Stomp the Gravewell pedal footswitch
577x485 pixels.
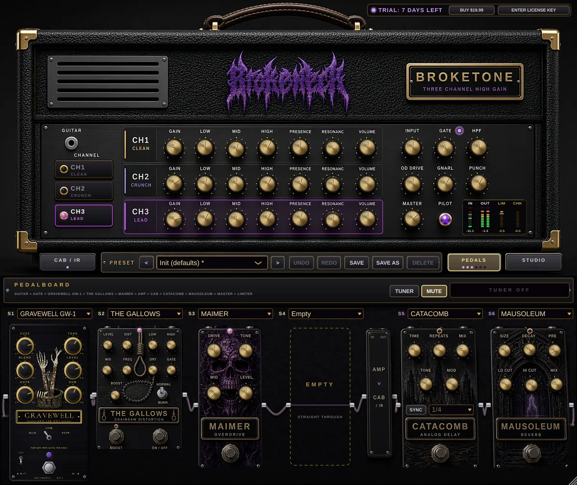pos(49,467)
